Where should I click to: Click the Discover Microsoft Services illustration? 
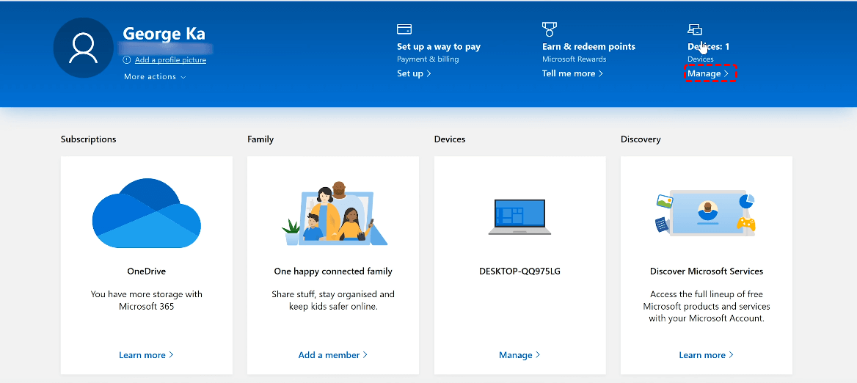point(706,214)
